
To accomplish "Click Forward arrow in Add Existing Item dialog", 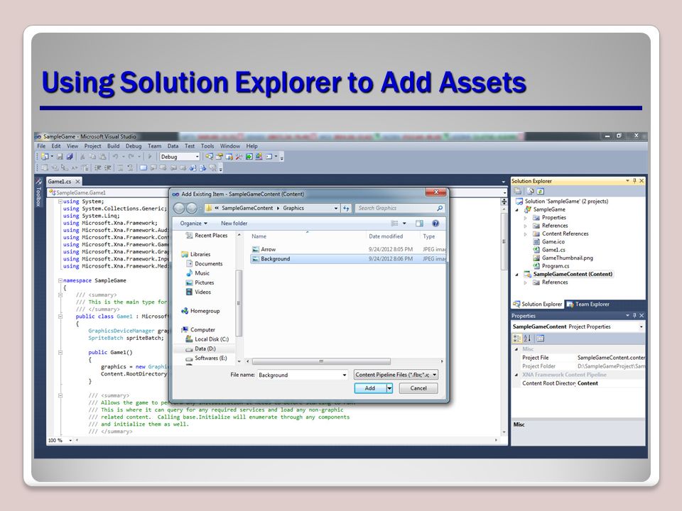I will (x=192, y=209).
